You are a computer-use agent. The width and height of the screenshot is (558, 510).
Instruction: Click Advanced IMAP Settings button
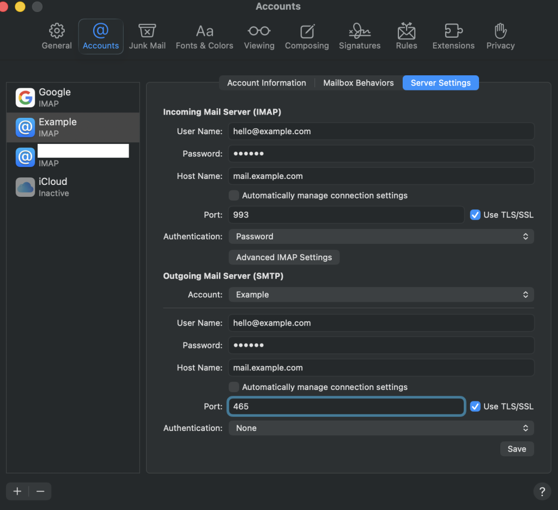point(284,257)
